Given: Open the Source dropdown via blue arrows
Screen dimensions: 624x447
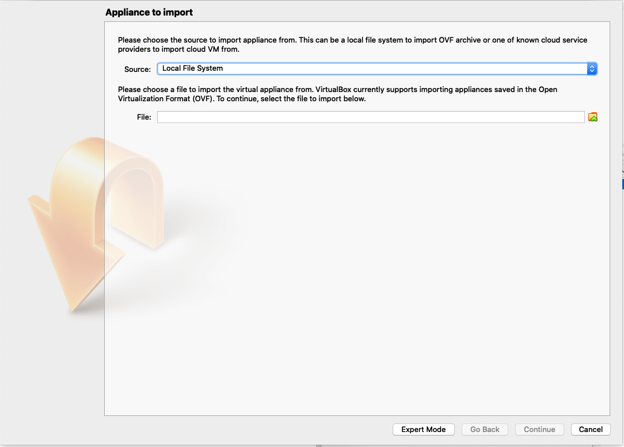Looking at the screenshot, I should (x=592, y=68).
